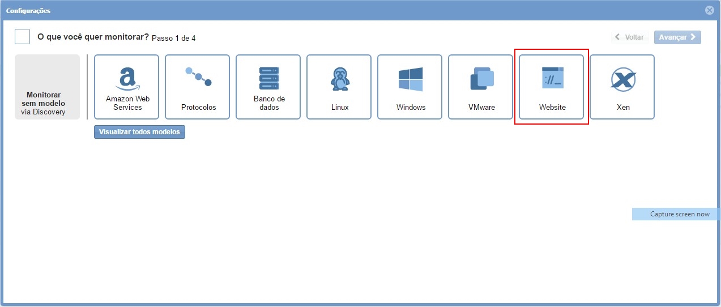Click the Passo 1 de 4 text
This screenshot has height=307, width=721.
pos(174,38)
